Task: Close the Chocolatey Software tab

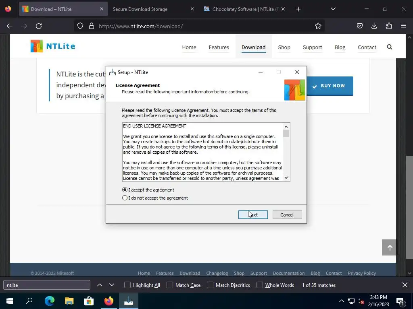Action: tap(283, 9)
